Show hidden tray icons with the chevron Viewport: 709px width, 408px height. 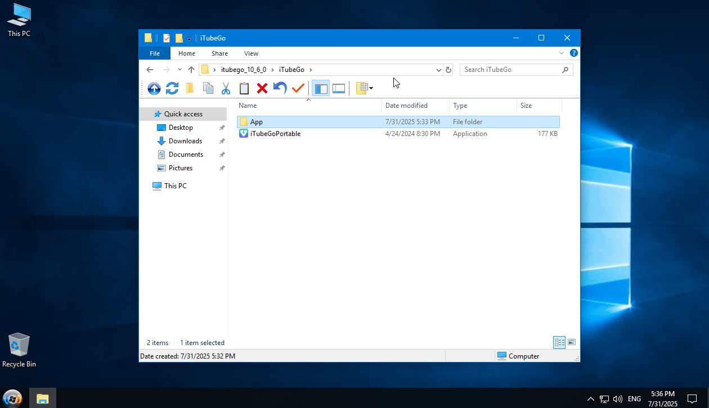click(590, 399)
